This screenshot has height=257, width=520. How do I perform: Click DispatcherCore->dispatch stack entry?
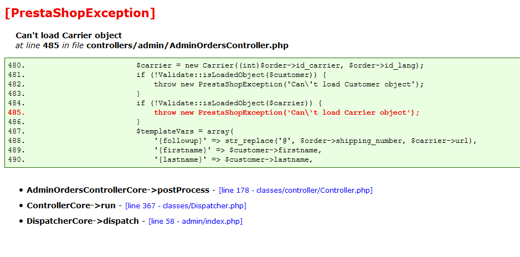tap(83, 221)
